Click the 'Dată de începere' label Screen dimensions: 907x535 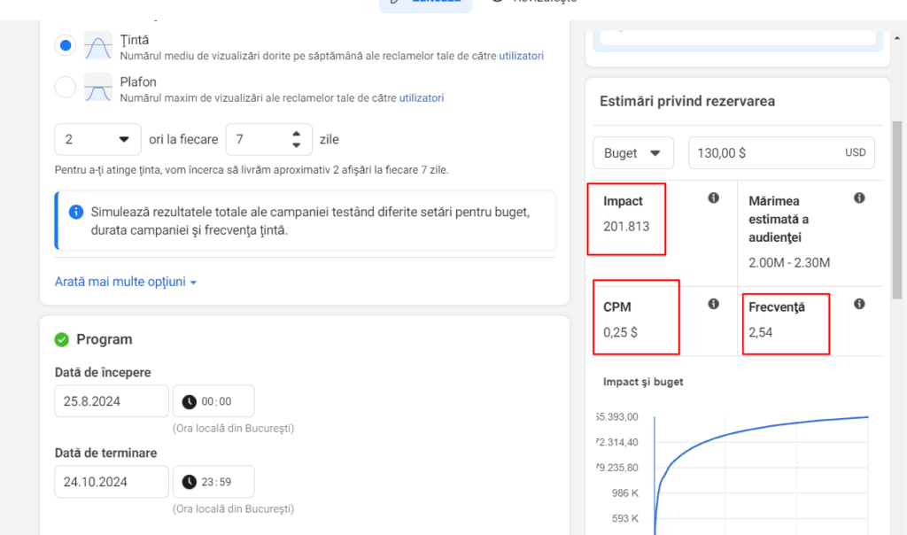coord(103,372)
